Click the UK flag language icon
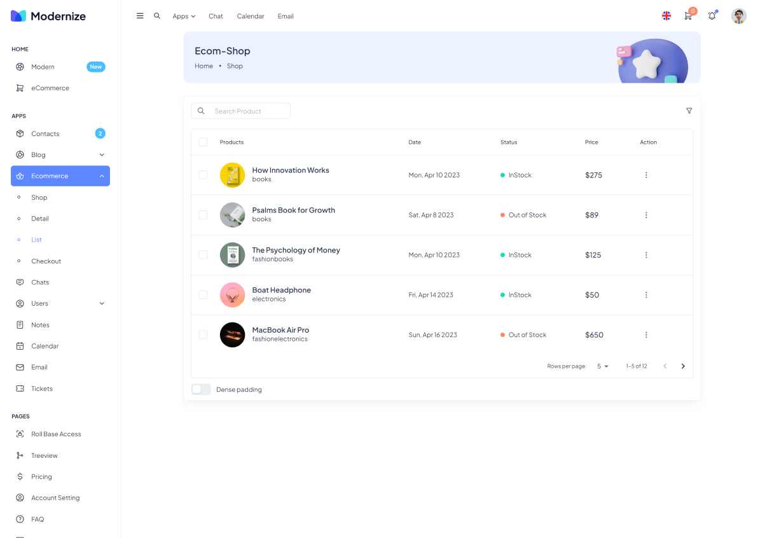Viewport: 763px width, 538px height. (x=666, y=16)
